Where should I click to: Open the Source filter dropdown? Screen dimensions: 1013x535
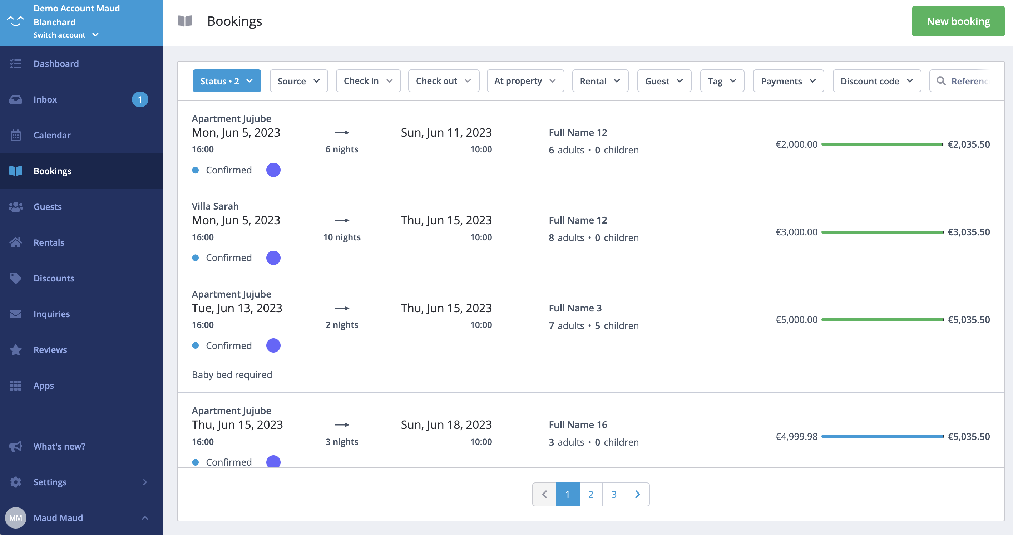299,81
